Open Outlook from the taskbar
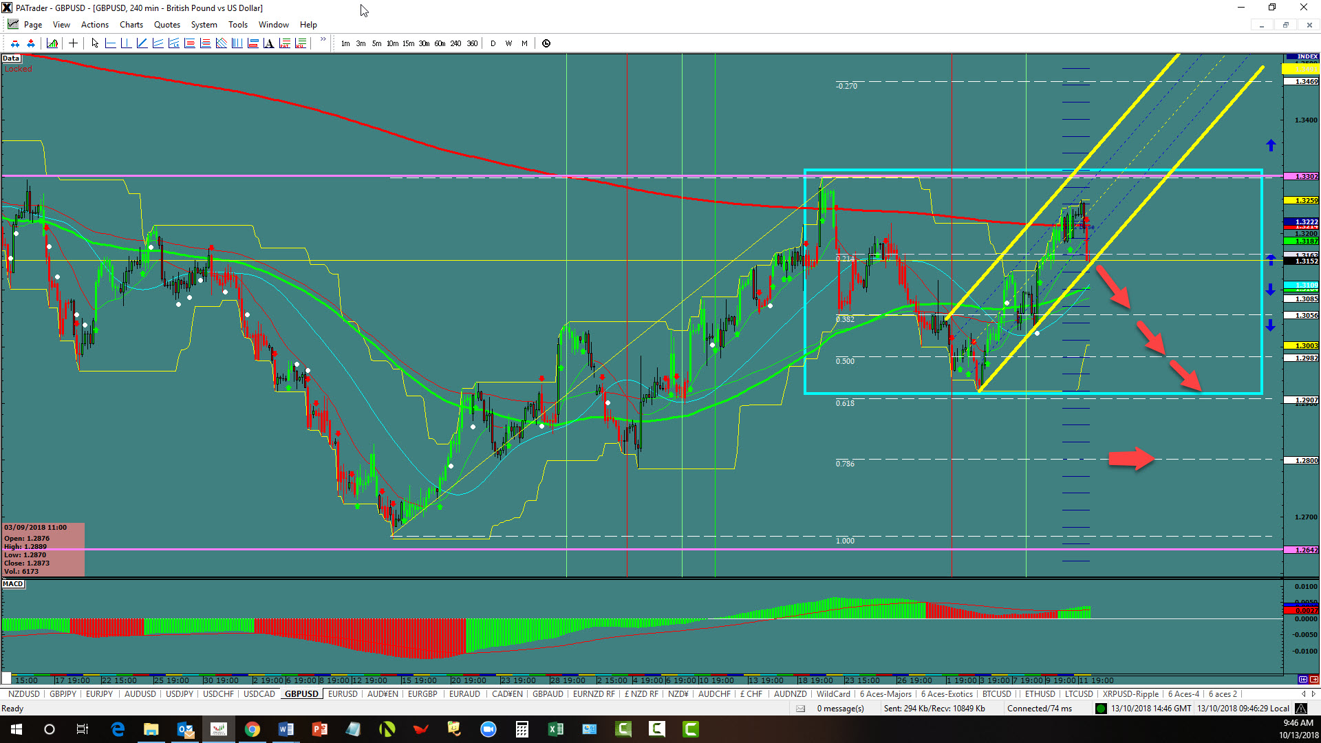The image size is (1321, 743). click(185, 729)
